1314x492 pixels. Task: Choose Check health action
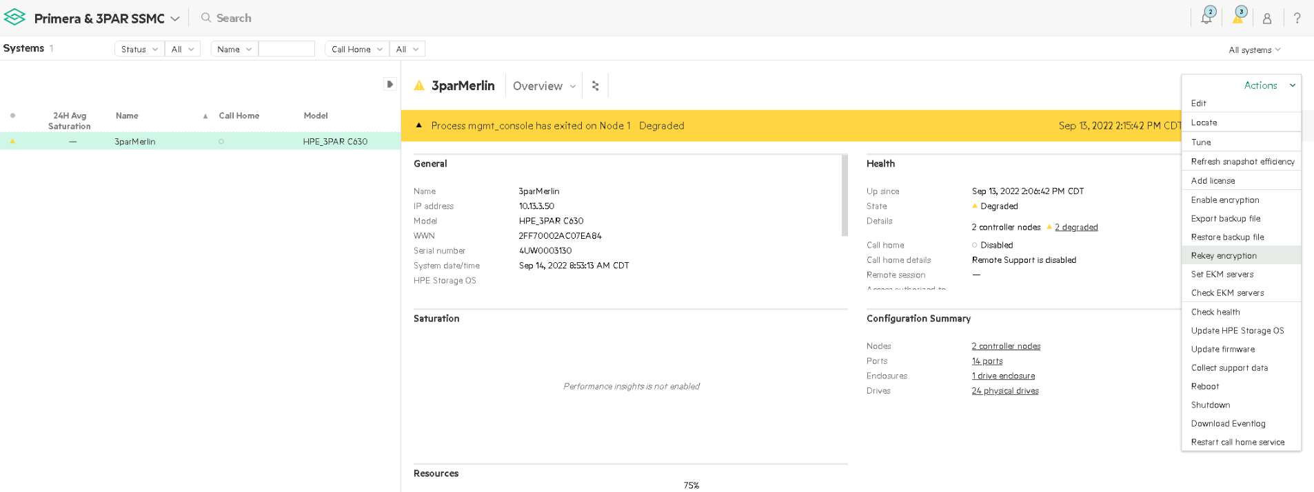click(1241, 312)
